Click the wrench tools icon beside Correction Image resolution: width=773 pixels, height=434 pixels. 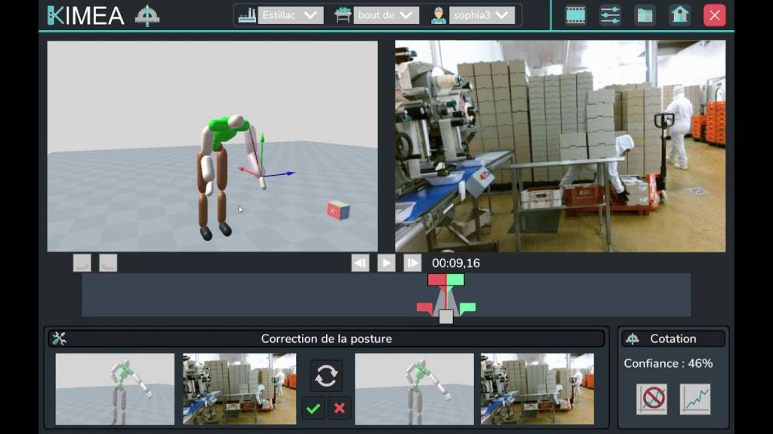coord(59,339)
